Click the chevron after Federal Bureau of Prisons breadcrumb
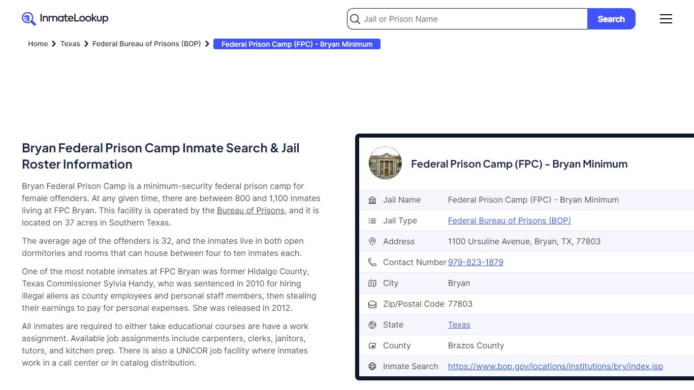 tap(207, 44)
